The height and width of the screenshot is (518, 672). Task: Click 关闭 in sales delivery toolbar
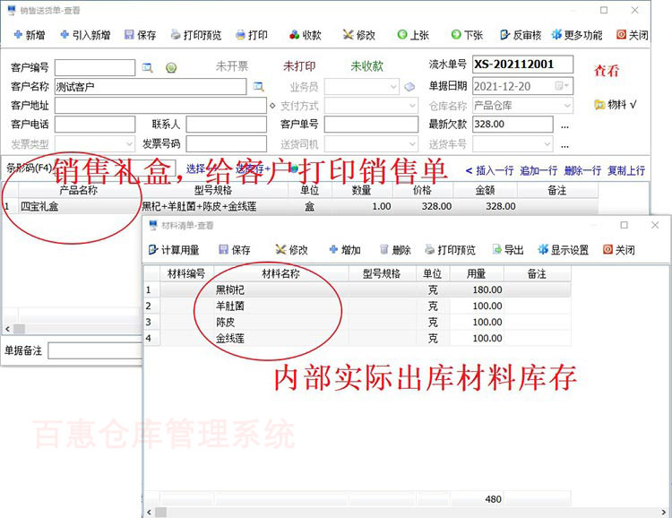(x=632, y=35)
